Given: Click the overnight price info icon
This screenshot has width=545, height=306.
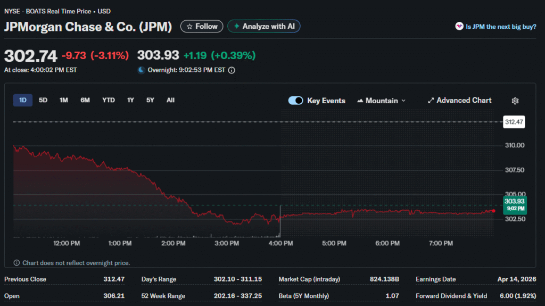Looking at the screenshot, I should tap(232, 70).
